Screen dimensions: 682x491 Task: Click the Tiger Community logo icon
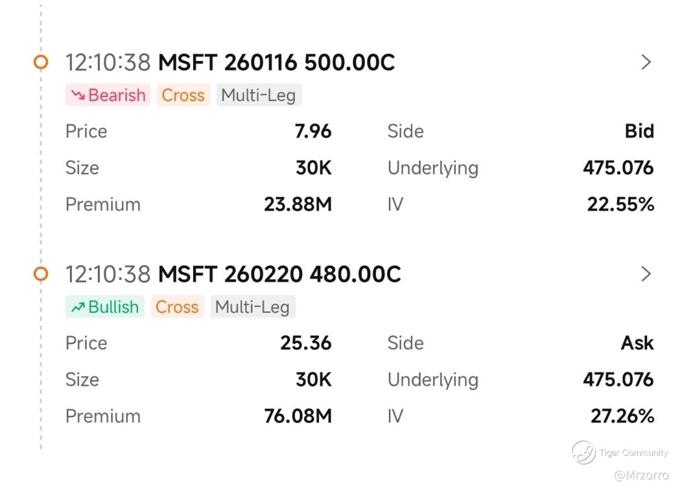point(583,453)
